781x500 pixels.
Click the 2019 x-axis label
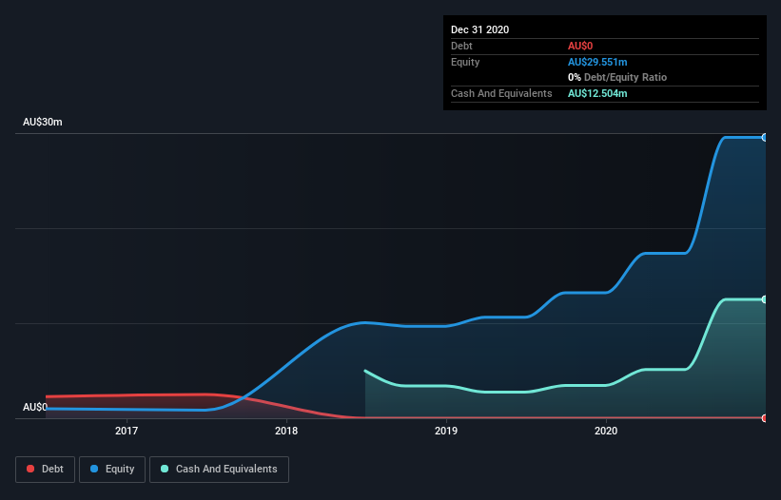pos(446,431)
